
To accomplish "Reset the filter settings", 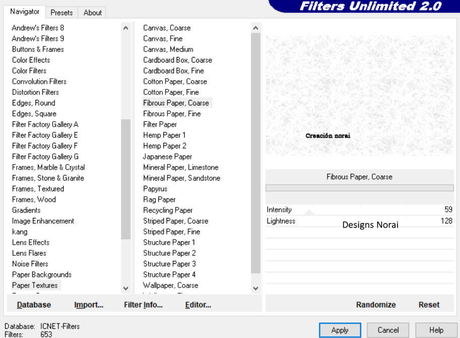I will coord(429,305).
